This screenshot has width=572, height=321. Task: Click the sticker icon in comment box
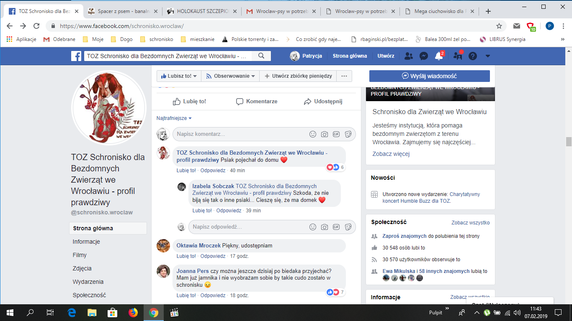[348, 134]
